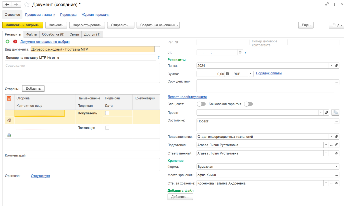
Task: Expand the Создать на основании dropdown button
Action: pyautogui.click(x=158, y=25)
